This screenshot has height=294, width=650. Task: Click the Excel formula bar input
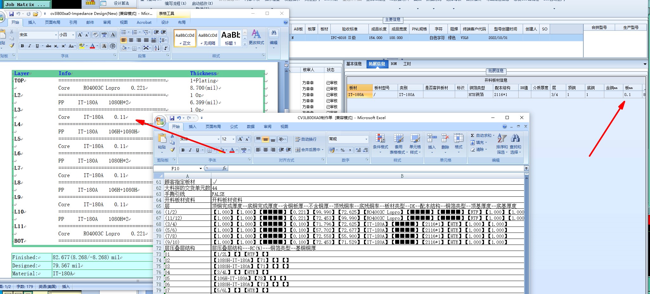[x=376, y=168]
